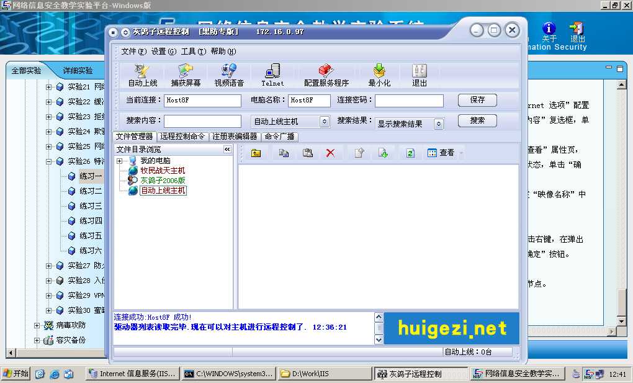Click the copy files icon
Viewport: 633px width, 383px height.
[x=284, y=153]
